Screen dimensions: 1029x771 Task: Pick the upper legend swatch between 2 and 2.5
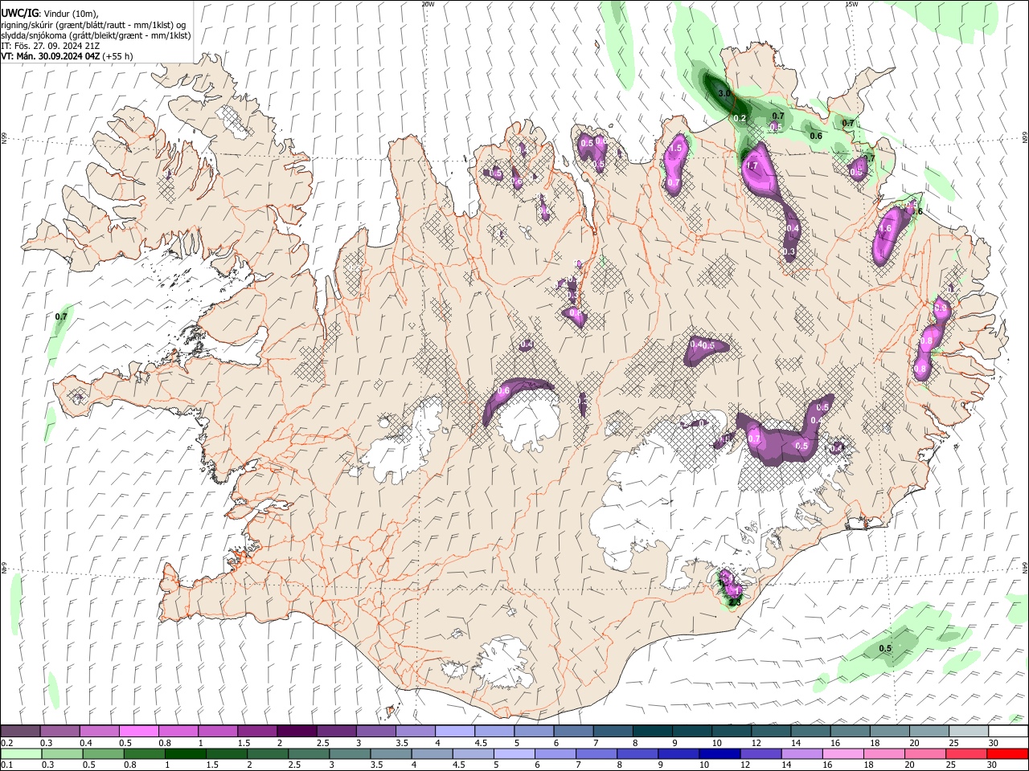297,732
